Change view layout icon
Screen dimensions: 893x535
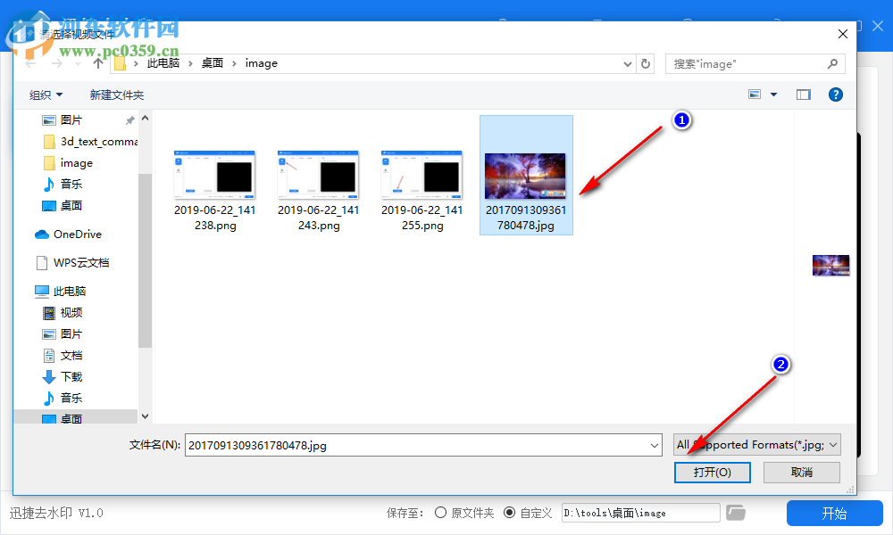pos(755,95)
